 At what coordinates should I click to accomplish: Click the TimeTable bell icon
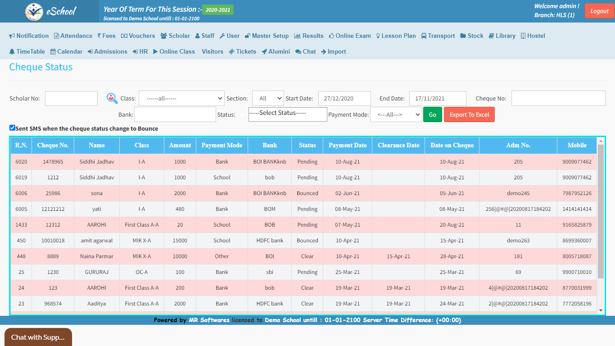[12, 52]
